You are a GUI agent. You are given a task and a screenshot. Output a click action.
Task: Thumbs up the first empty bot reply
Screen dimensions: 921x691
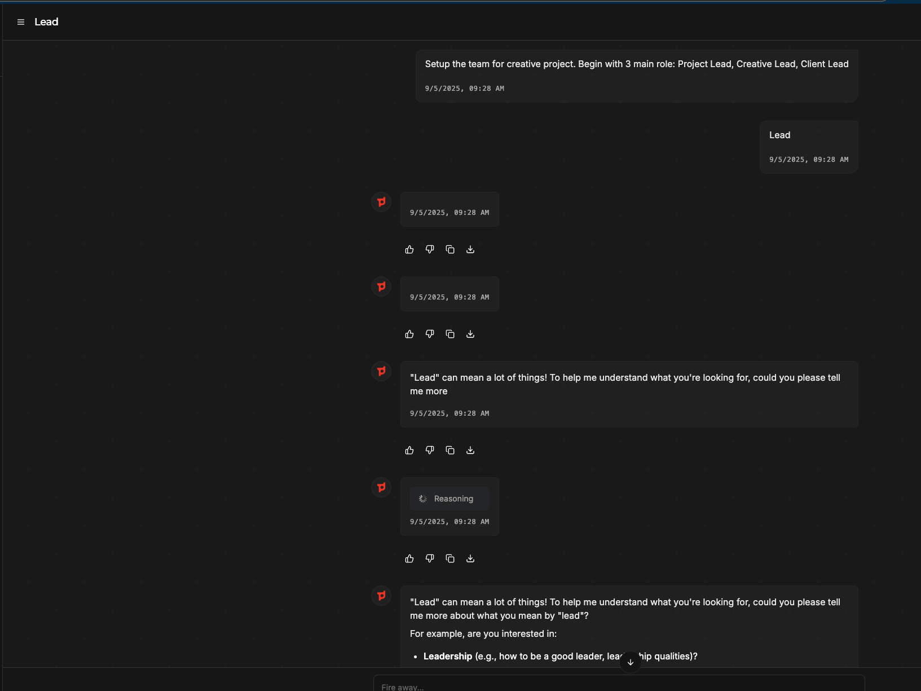point(409,249)
